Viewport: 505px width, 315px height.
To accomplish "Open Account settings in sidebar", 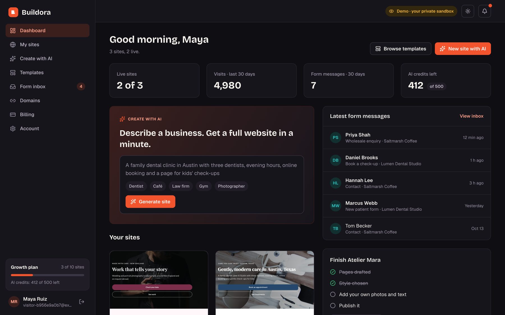I will [47, 129].
